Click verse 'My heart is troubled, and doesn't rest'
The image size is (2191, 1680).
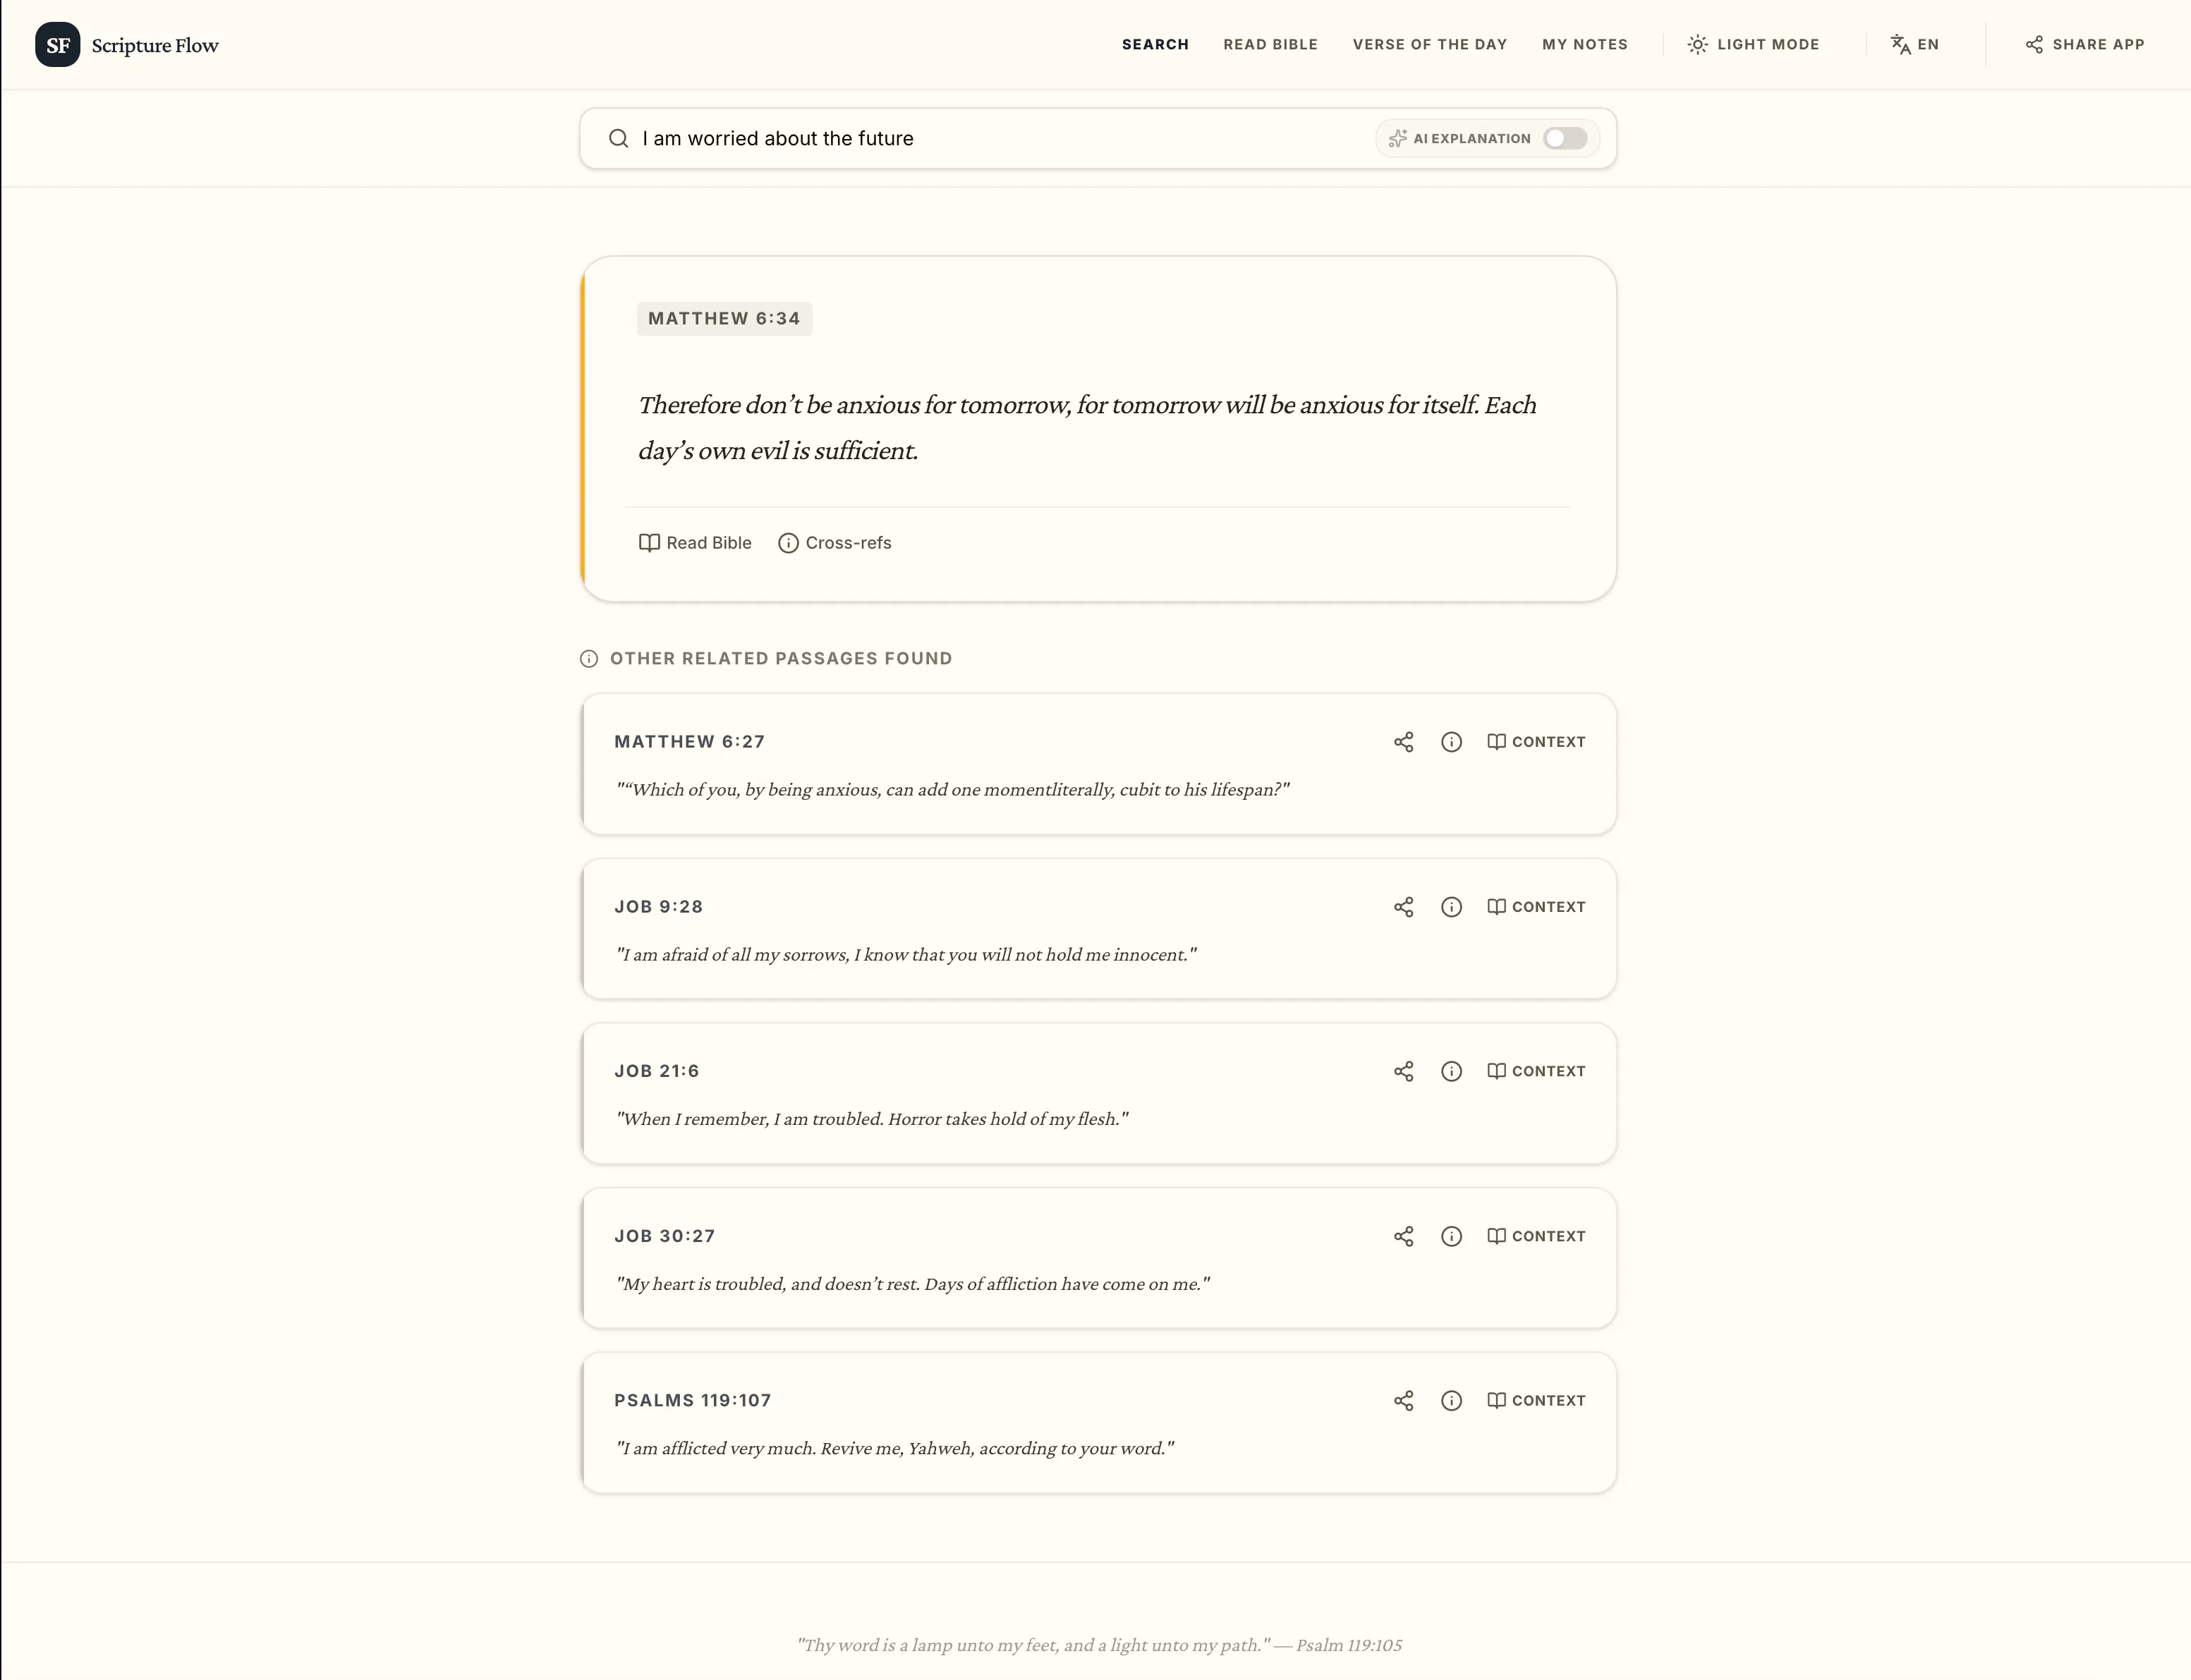pyautogui.click(x=913, y=1283)
